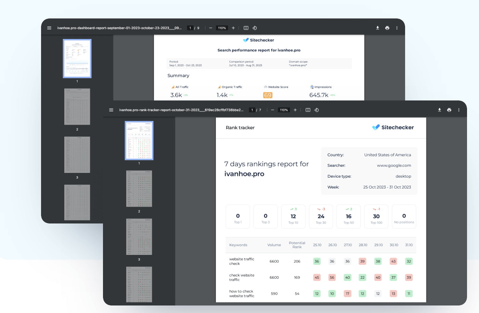Download the dashboard report PDF
Screen dimensions: 479x313
point(378,28)
